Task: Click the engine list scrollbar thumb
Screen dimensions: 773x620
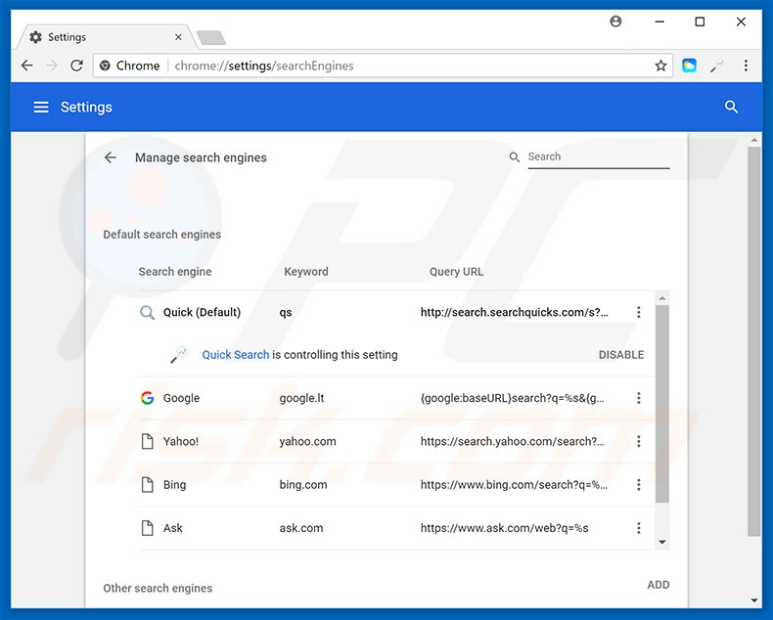Action: click(x=662, y=404)
